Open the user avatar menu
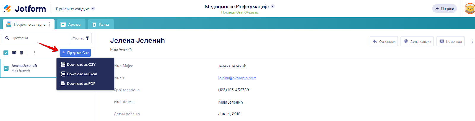 tap(469, 9)
